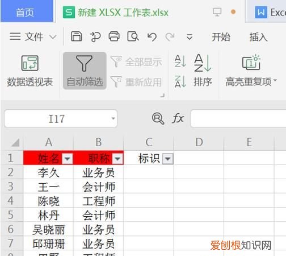Screen dimensions: 286x256
Task: Click cell containing 王一
Action: [48, 187]
